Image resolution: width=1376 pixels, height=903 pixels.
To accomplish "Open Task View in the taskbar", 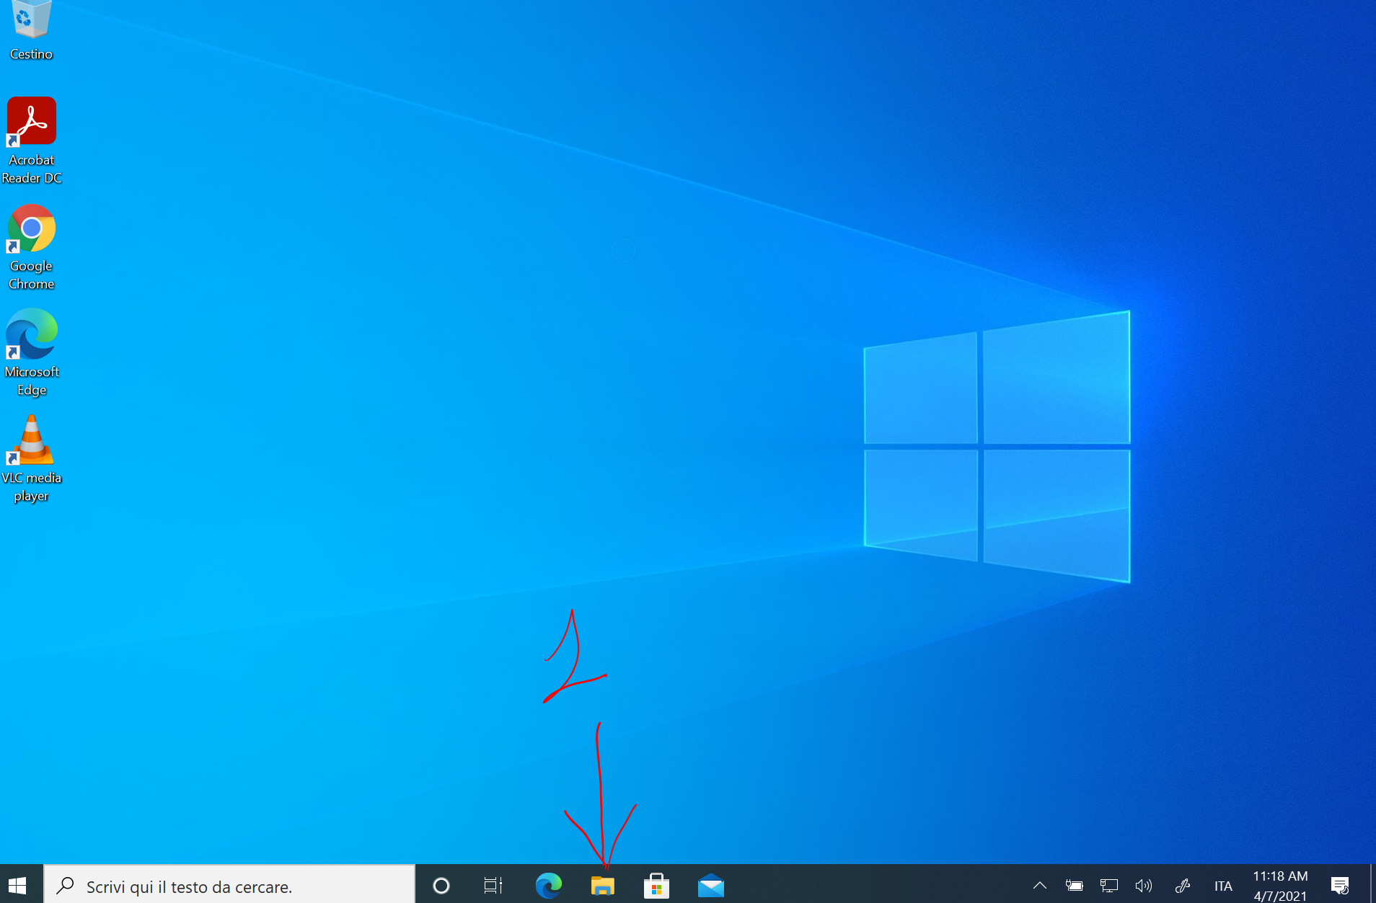I will [493, 886].
